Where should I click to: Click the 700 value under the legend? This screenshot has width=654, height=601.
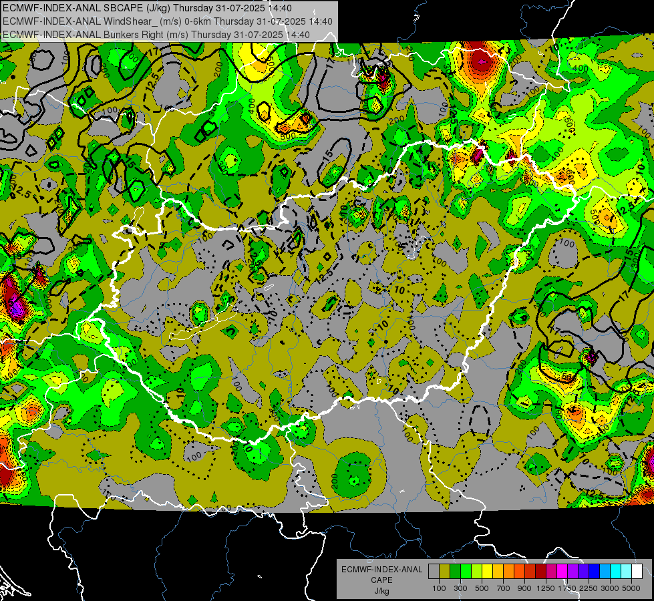point(504,588)
